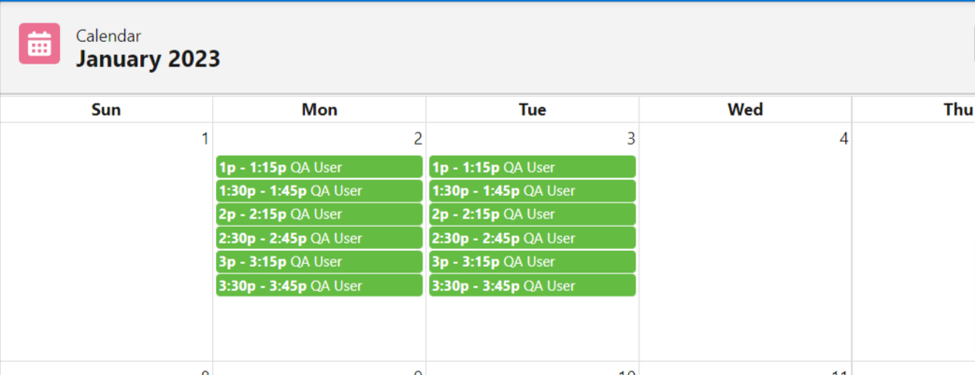Open Tuesday 1p - 1:15p QA User event
The height and width of the screenshot is (375, 975).
(532, 168)
